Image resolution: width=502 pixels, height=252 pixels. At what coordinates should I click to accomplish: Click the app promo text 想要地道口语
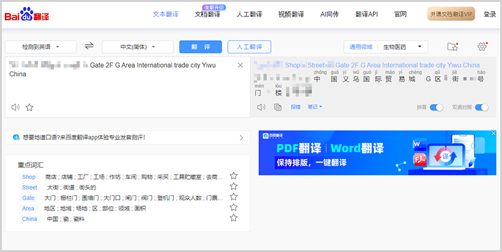pos(84,138)
